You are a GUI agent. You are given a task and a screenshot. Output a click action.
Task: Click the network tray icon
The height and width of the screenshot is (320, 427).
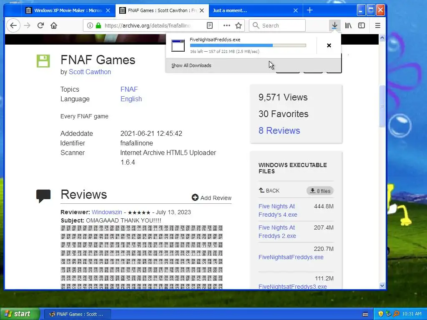(388, 314)
